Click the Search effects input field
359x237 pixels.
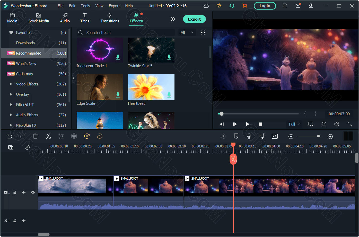[x=126, y=32]
